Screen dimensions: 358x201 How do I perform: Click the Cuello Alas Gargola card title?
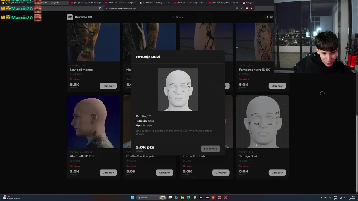(x=140, y=156)
